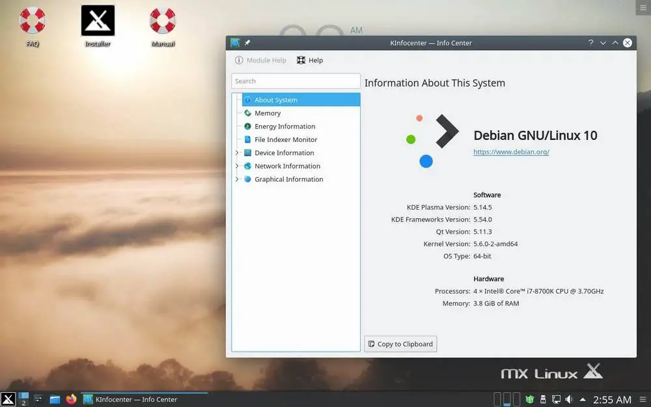This screenshot has width=651, height=407.
Task: Open the Help toolbar item
Action: pos(310,60)
